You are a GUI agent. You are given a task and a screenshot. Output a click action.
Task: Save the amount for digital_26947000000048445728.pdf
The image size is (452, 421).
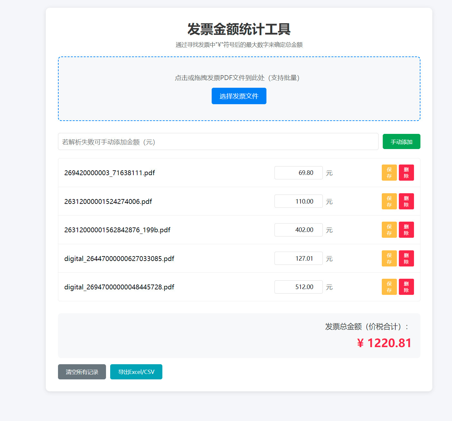click(389, 286)
